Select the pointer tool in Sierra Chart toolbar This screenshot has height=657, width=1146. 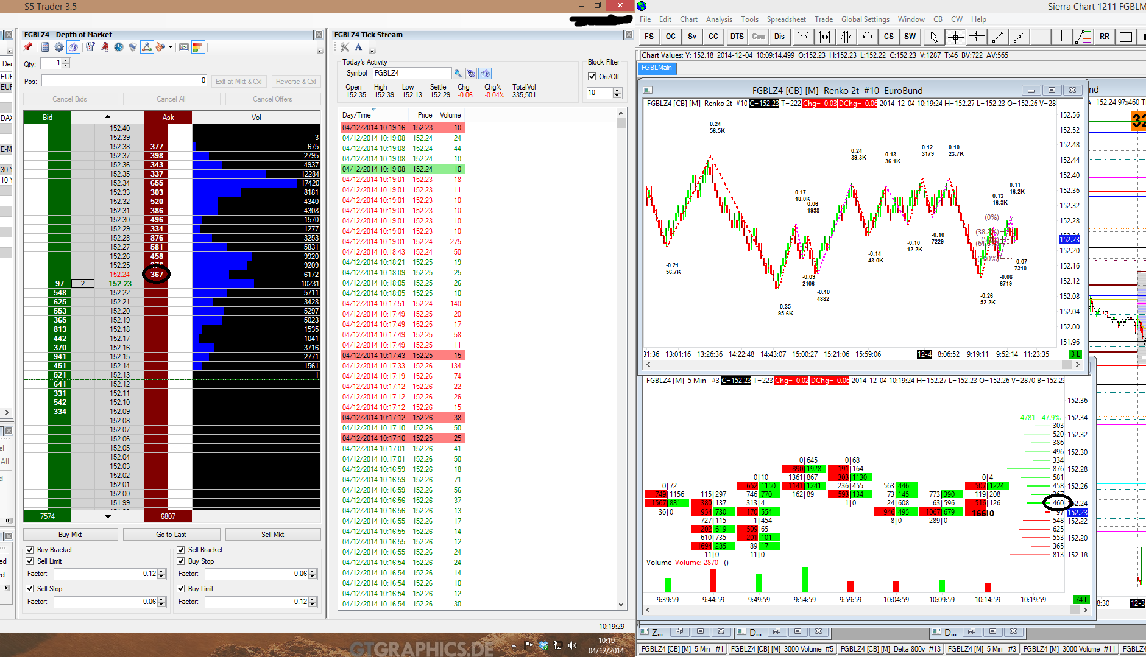(934, 37)
